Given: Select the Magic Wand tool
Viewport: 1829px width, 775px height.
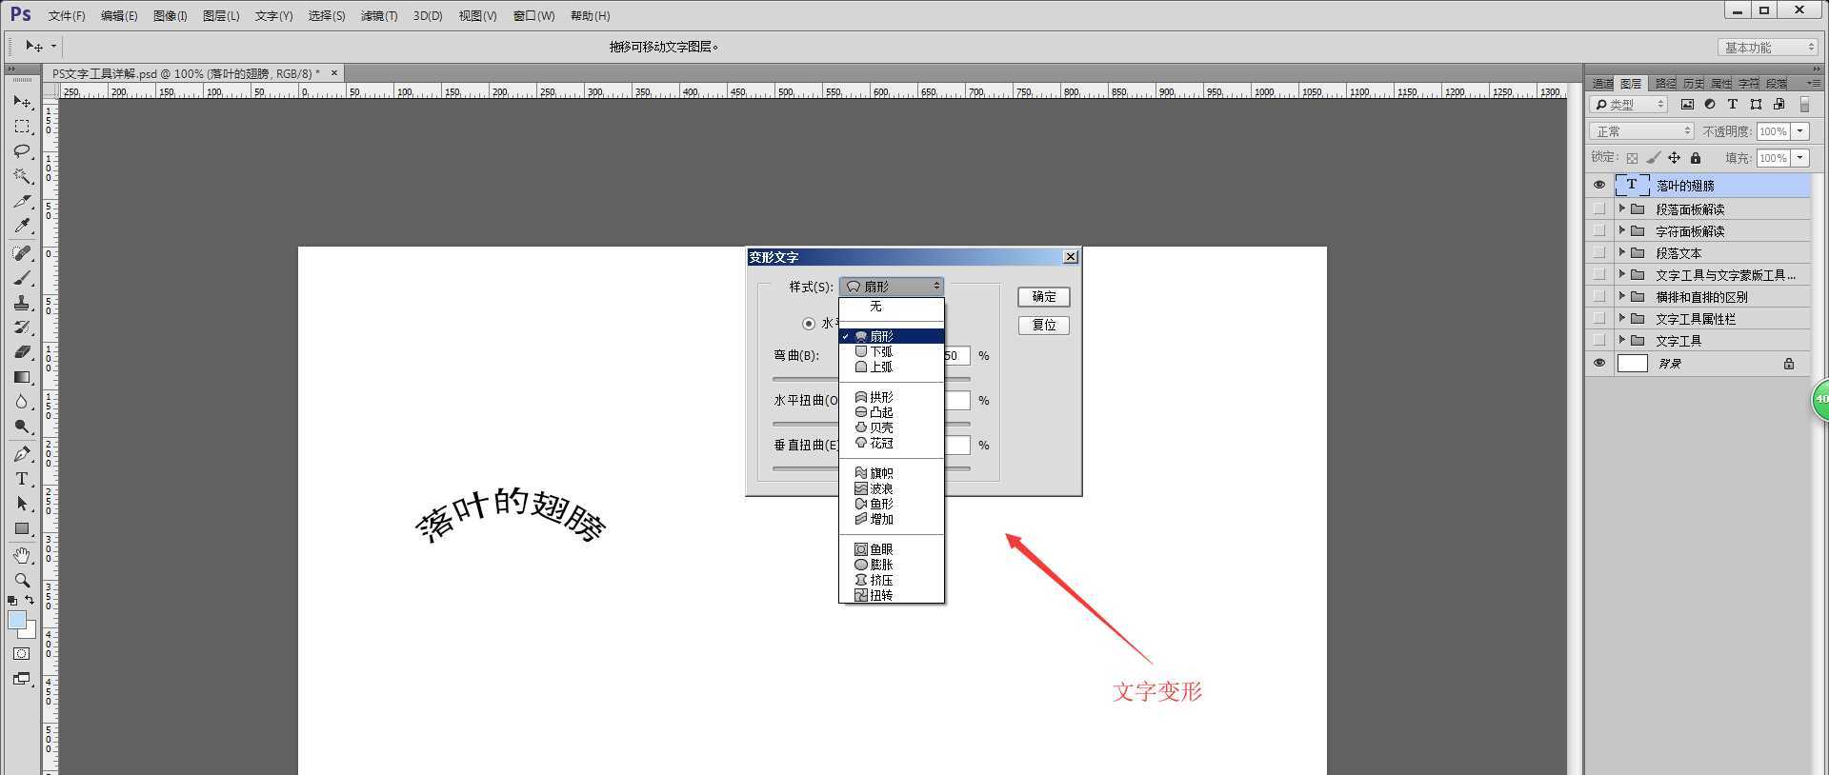Looking at the screenshot, I should pos(22,175).
